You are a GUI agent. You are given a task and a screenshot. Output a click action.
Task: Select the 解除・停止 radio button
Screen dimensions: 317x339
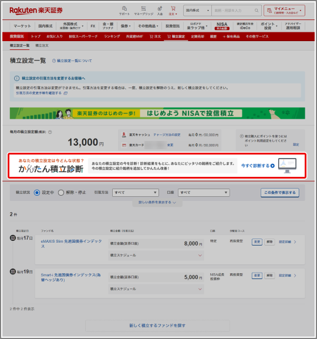pos(61,193)
